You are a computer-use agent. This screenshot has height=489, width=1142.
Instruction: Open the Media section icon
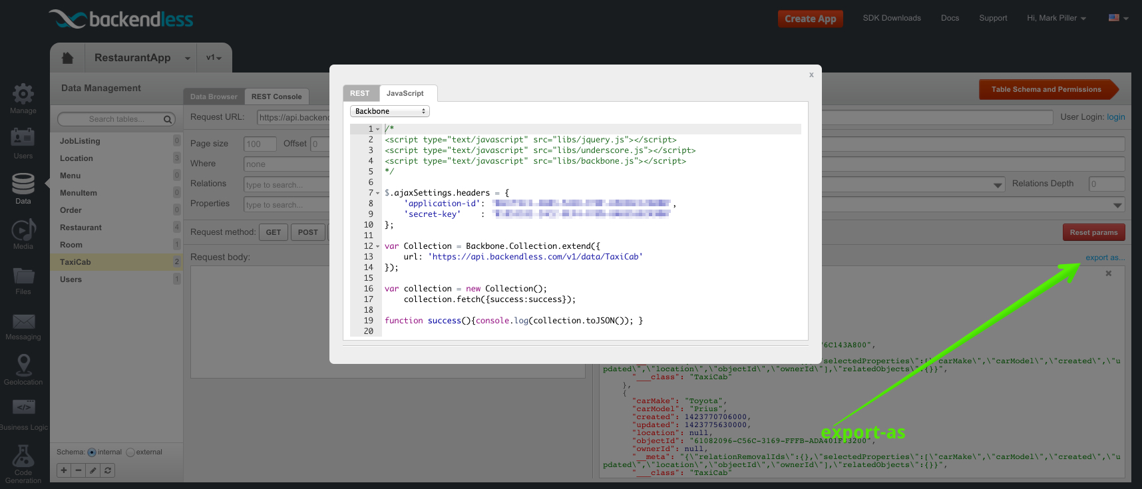[x=23, y=230]
